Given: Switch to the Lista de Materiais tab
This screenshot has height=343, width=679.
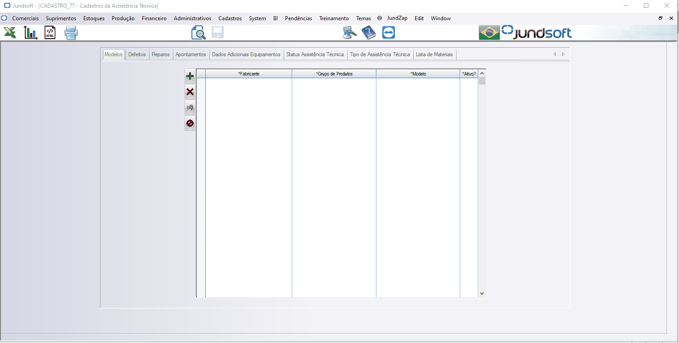Looking at the screenshot, I should (x=435, y=54).
